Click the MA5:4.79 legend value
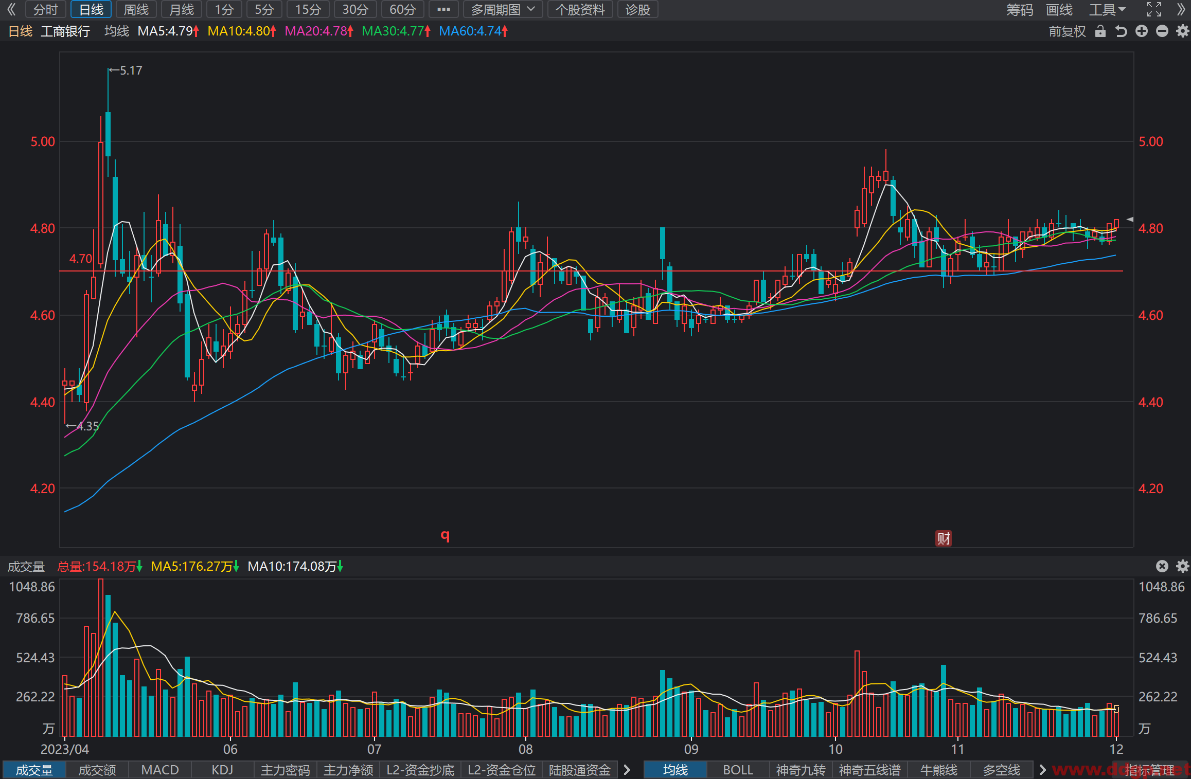Image resolution: width=1191 pixels, height=779 pixels. coord(168,31)
